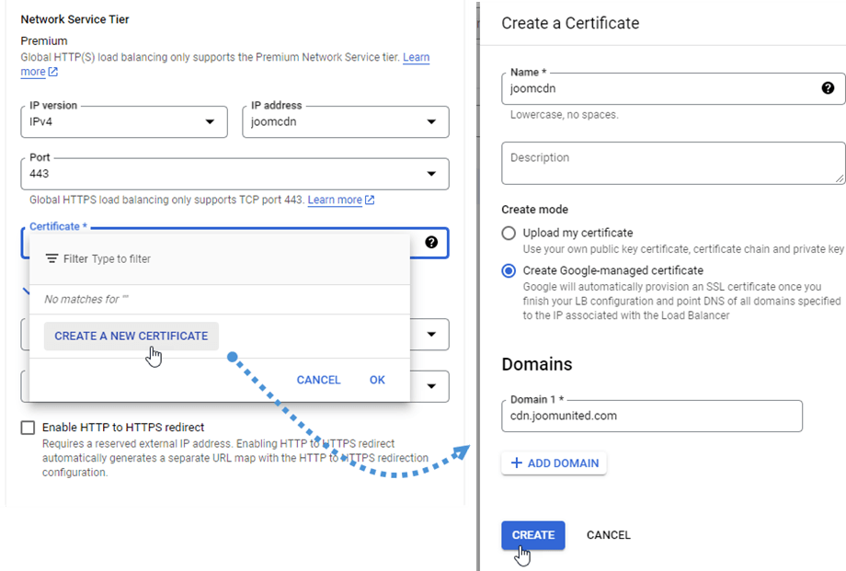
Task: Click external link icon after Port 'Learn more'
Action: pos(370,200)
